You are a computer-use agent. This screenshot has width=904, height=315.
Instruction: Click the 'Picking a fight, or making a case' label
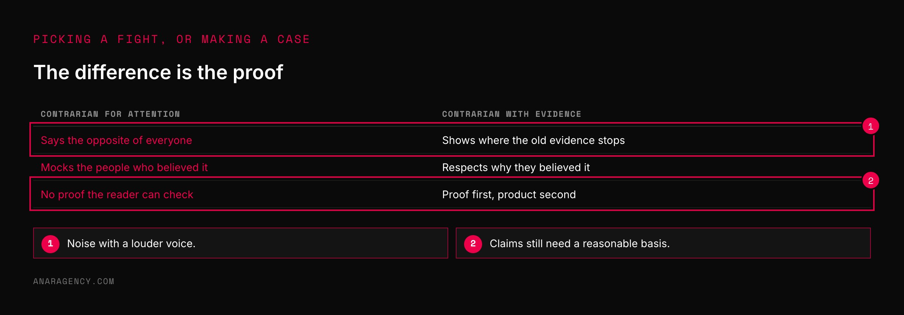[x=172, y=39]
